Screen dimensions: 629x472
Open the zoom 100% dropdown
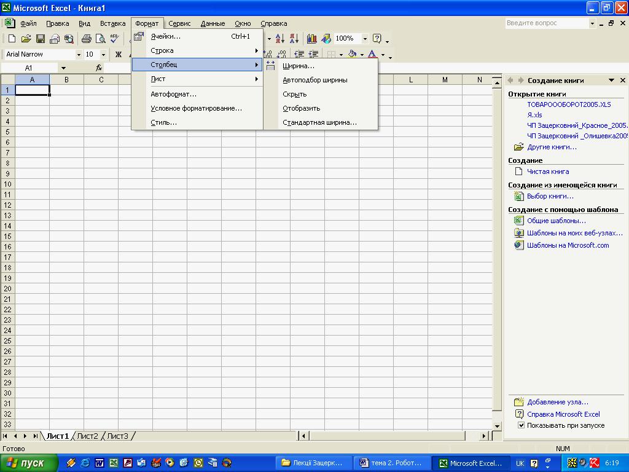365,39
